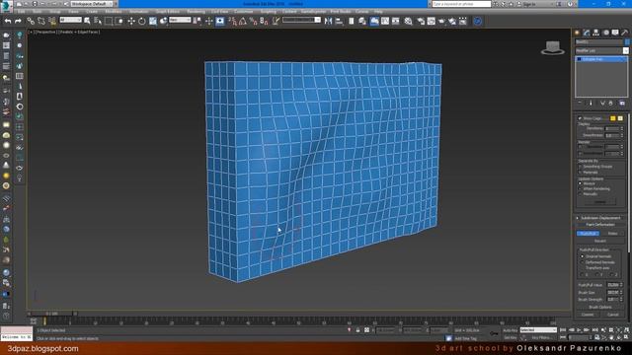Click the Align tool icon
The height and width of the screenshot is (355, 632).
pos(340,21)
